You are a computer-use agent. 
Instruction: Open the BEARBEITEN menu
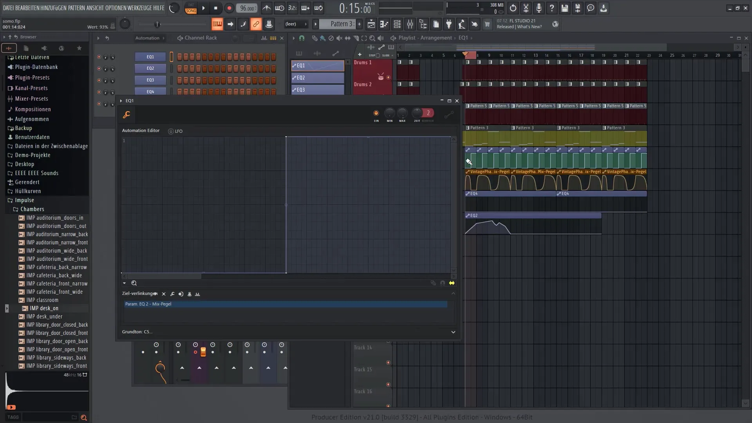27,8
